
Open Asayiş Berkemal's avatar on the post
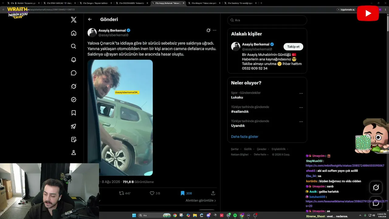click(x=92, y=33)
